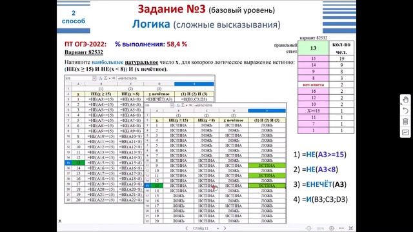Screen dimensions: 413x232
Task: Click the underlined word 'натуральное'
Action: click(x=141, y=63)
